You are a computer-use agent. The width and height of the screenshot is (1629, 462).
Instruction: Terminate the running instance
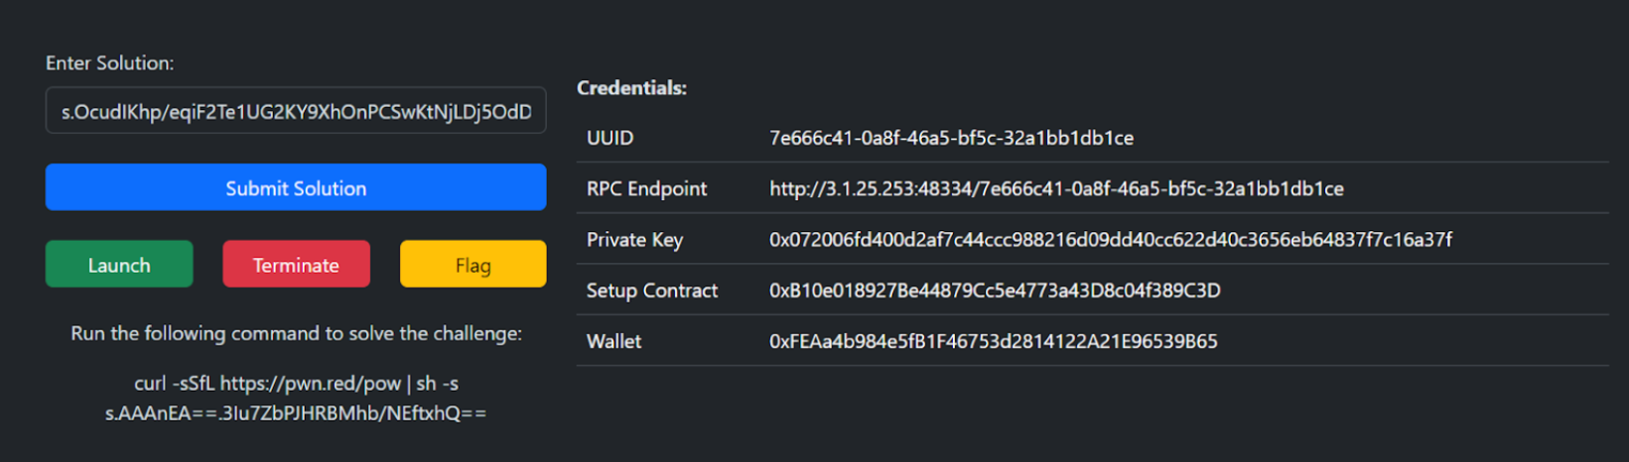point(296,265)
